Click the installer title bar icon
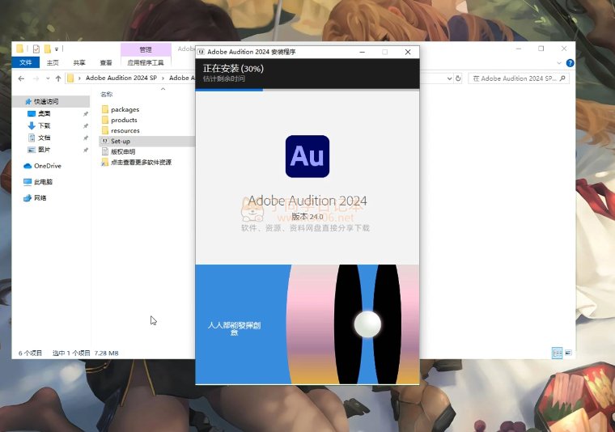Screen dimensions: 615x432 (x=201, y=52)
